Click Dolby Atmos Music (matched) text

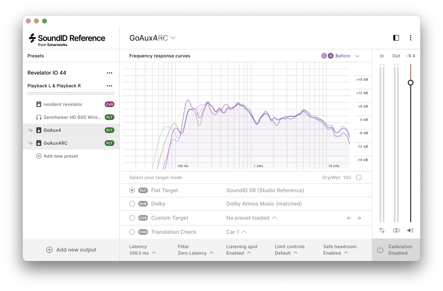tap(264, 204)
